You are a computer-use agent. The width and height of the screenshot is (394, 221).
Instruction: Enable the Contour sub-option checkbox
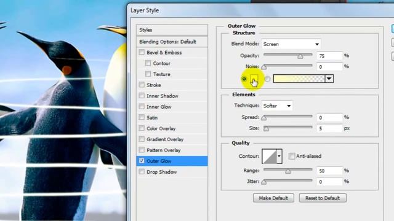point(148,63)
